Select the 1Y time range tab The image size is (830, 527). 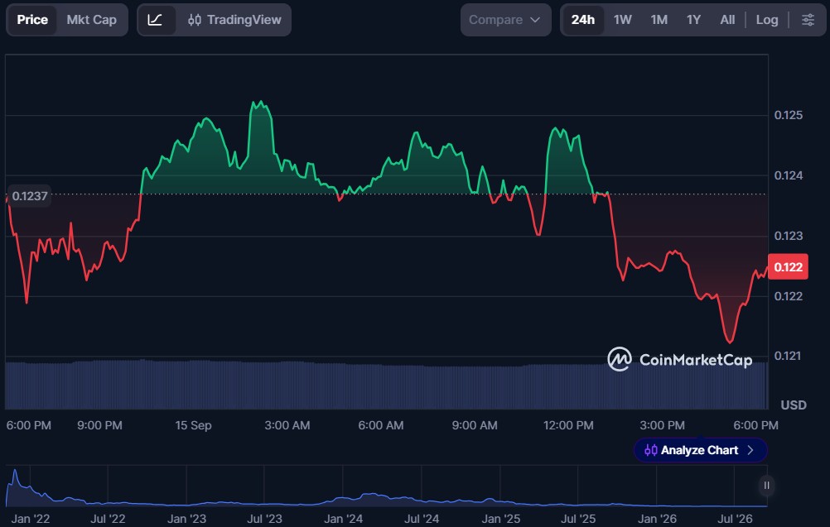[693, 20]
